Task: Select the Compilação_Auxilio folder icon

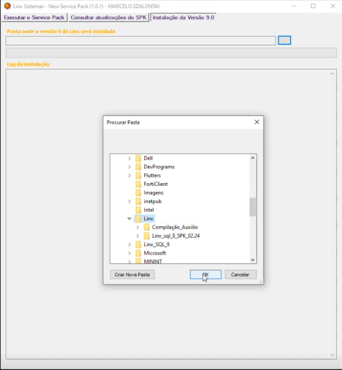Action: tap(147, 227)
